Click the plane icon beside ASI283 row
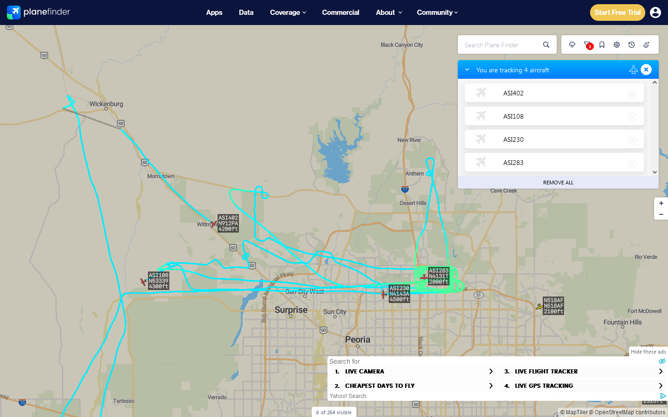 pos(481,162)
